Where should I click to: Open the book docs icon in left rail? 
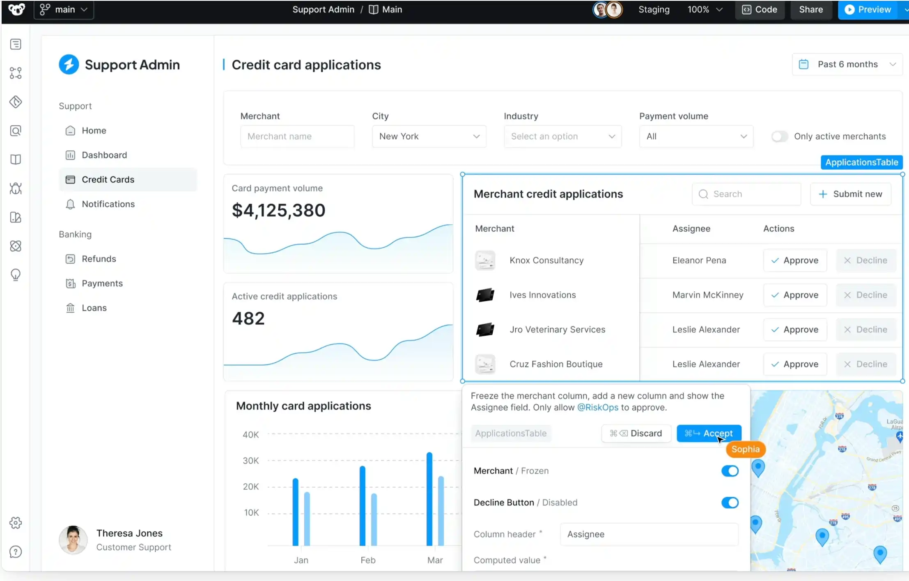tap(16, 159)
